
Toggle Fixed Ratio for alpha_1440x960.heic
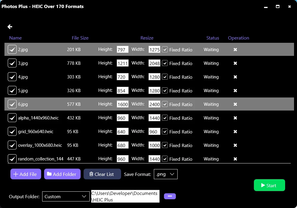[x=165, y=118]
